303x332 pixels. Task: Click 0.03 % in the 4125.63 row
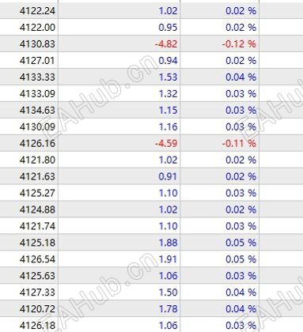click(x=241, y=276)
